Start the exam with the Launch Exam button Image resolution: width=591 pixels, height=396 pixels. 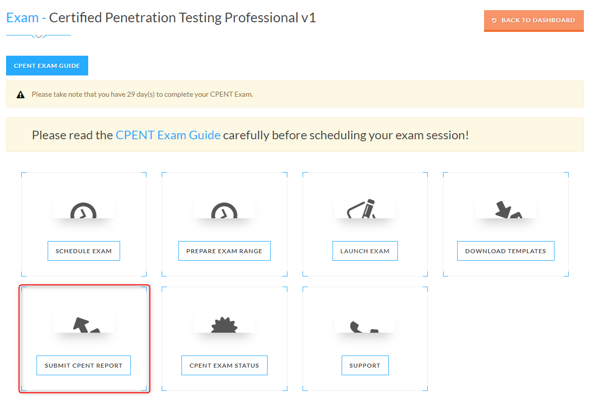click(365, 251)
